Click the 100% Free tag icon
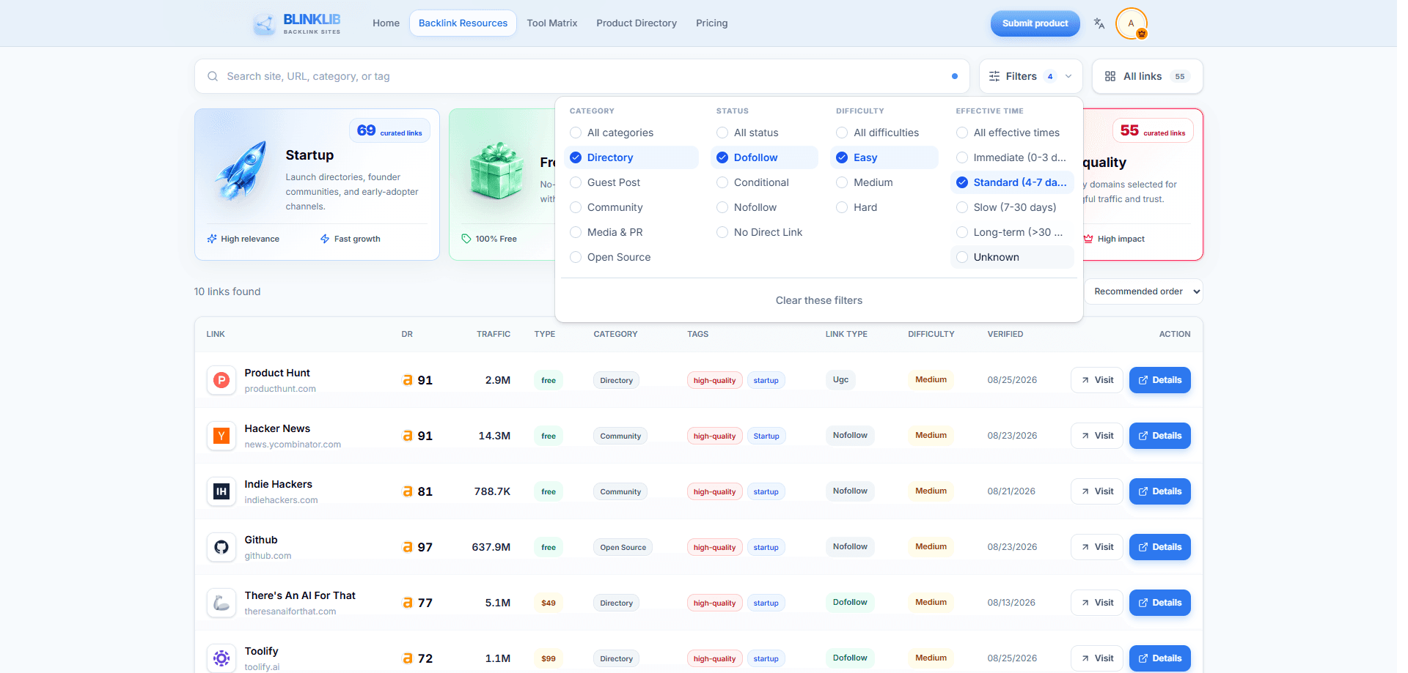 (466, 239)
